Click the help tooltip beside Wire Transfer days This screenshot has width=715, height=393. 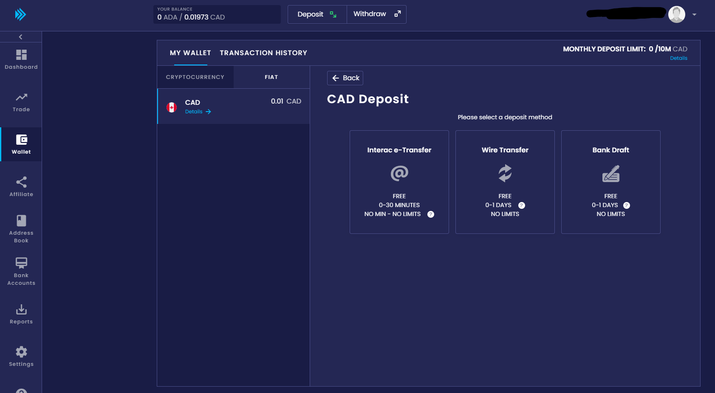522,205
